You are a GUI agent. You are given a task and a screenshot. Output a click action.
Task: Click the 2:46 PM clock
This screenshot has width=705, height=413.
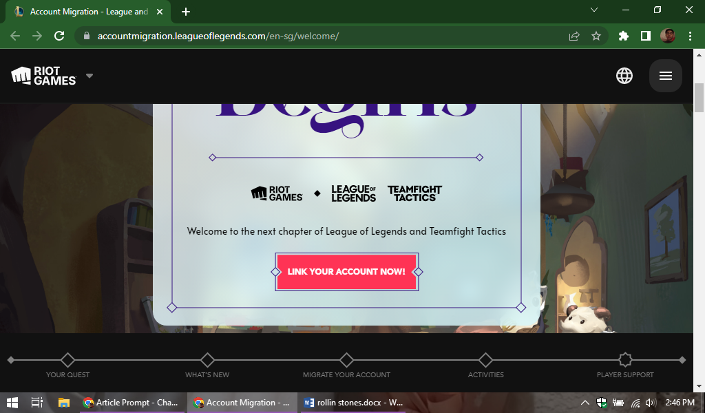tap(680, 403)
